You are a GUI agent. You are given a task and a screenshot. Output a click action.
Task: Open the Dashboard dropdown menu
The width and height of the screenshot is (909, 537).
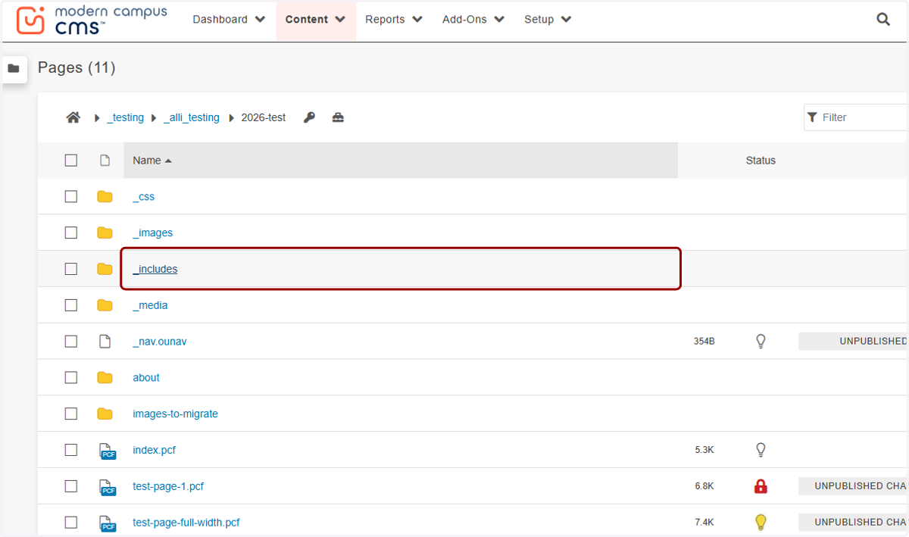tap(229, 20)
